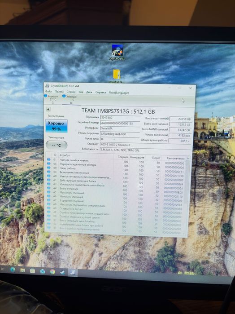The width and height of the screenshot is (235, 314).
Task: Click the Прошивка firmware value field
Action: pos(120,118)
